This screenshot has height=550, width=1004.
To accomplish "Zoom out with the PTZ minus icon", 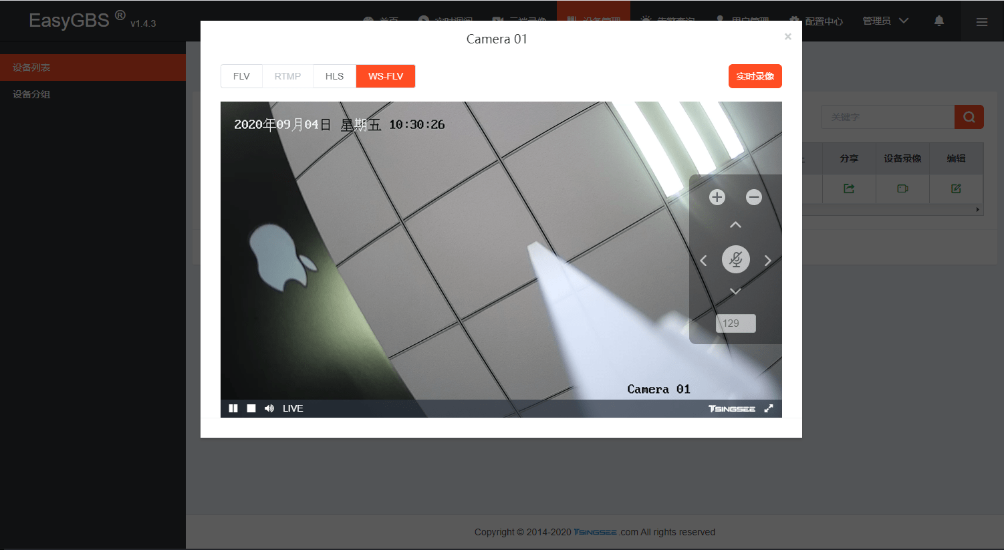I will pyautogui.click(x=754, y=197).
